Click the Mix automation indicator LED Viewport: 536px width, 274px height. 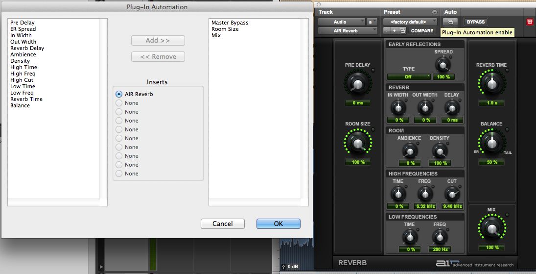click(507, 215)
